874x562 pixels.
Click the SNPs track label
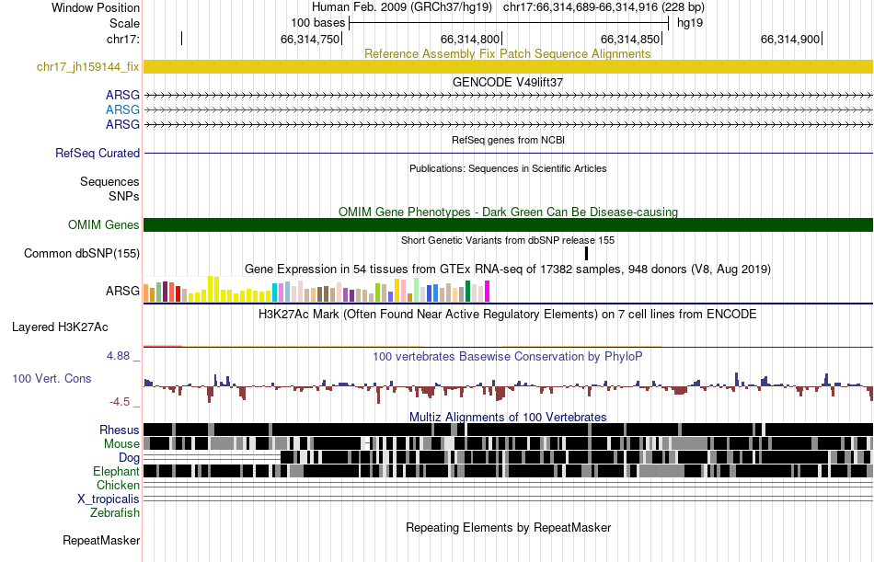(124, 196)
